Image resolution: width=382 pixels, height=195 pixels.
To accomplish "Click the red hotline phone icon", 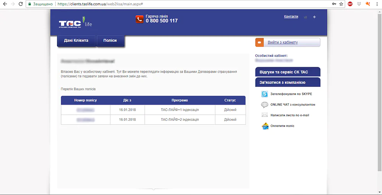I will pos(139,19).
